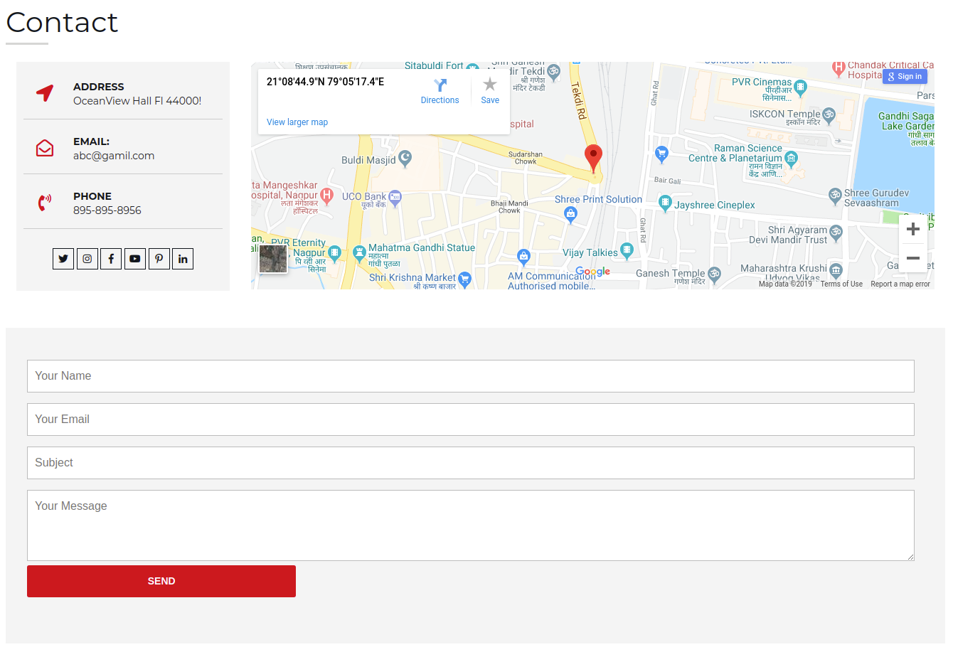Click the Contact page heading

click(x=62, y=23)
